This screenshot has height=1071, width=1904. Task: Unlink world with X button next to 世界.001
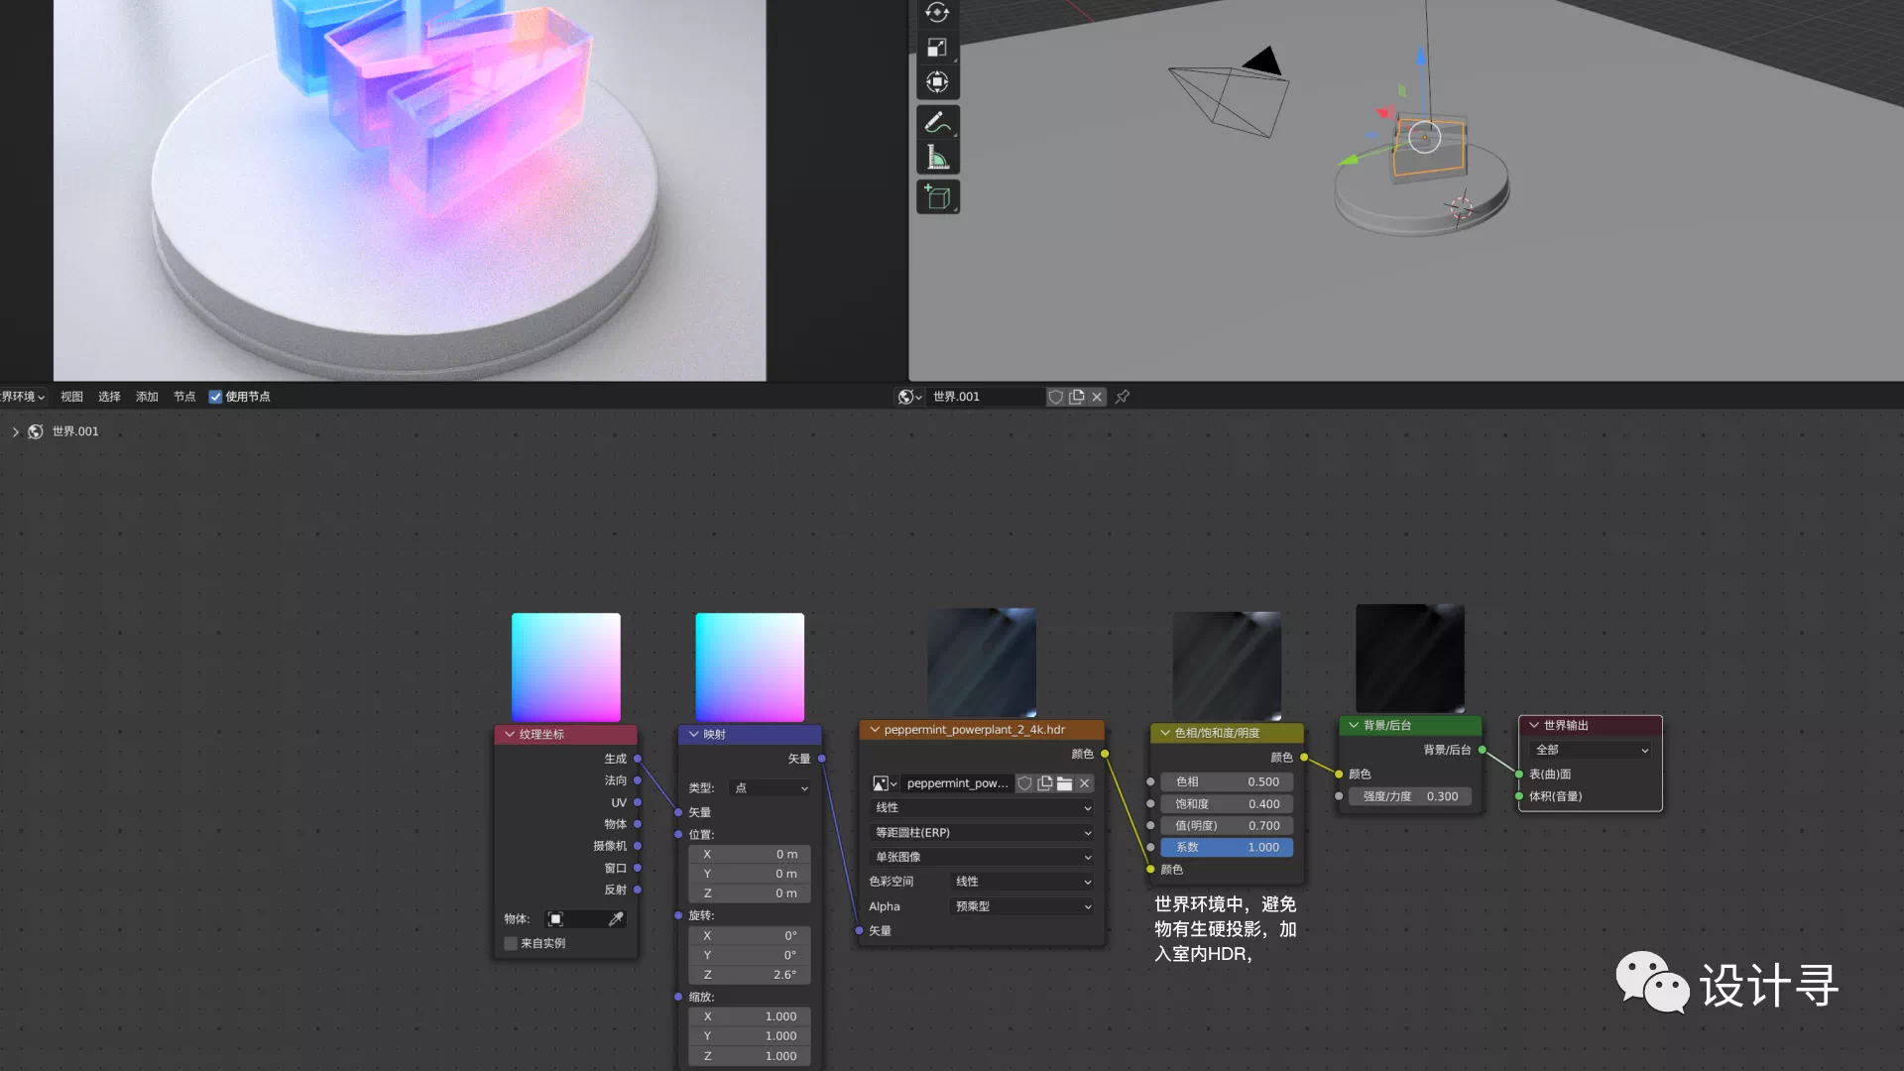click(1097, 397)
